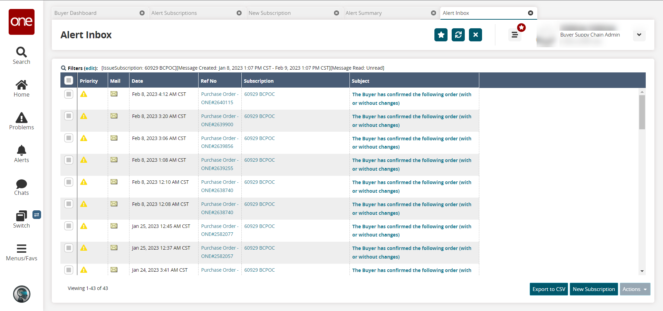
Task: Open the Chats sidebar icon
Action: 21,184
